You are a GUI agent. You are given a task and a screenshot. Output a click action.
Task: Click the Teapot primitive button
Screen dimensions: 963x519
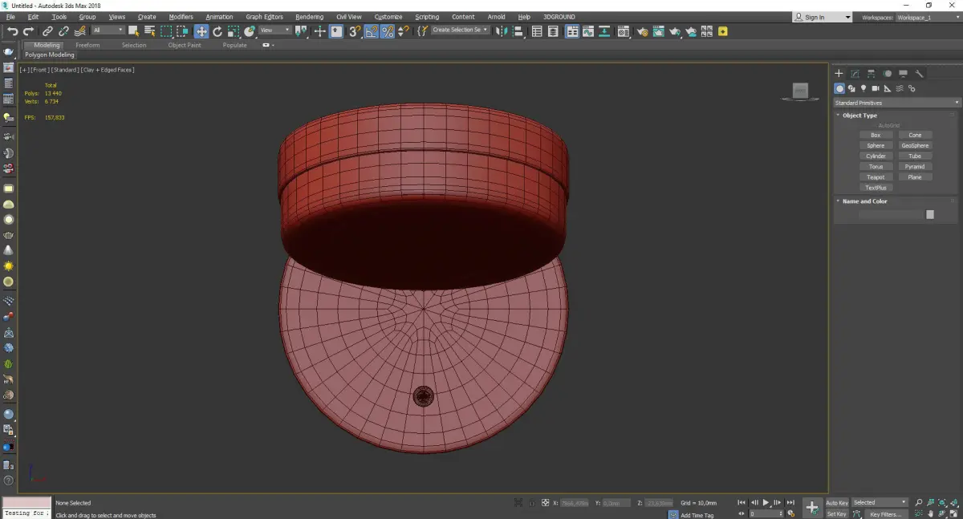pyautogui.click(x=876, y=177)
